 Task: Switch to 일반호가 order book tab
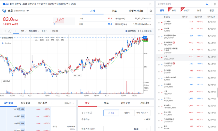point(8,103)
